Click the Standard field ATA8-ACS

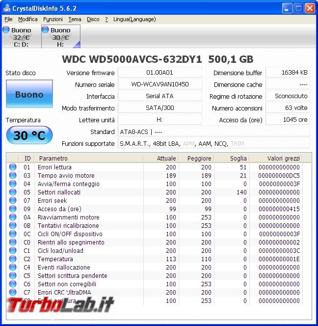(x=214, y=132)
